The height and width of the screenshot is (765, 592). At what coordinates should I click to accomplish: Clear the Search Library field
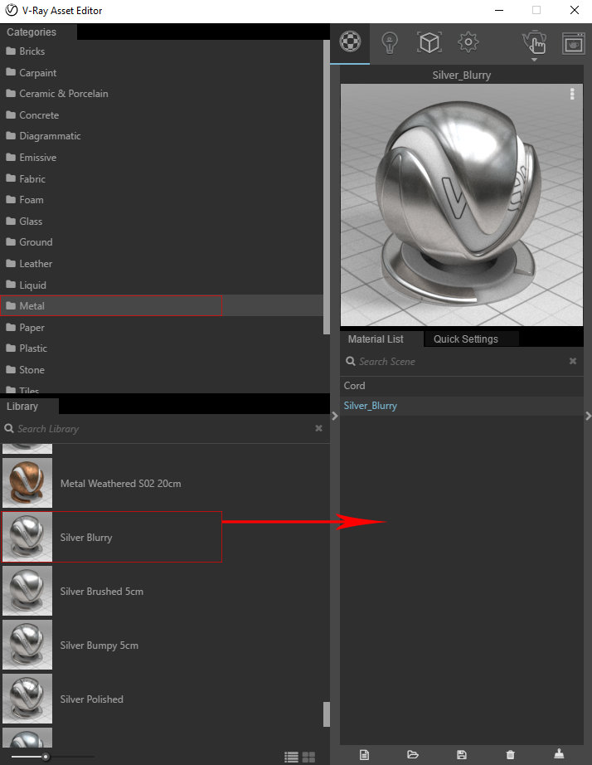click(x=318, y=428)
